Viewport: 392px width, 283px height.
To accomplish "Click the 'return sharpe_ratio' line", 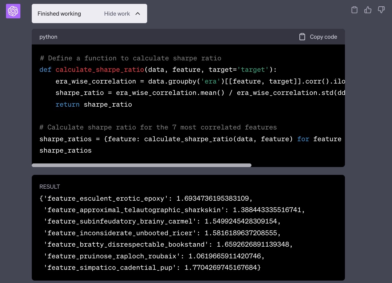I will pyautogui.click(x=94, y=104).
